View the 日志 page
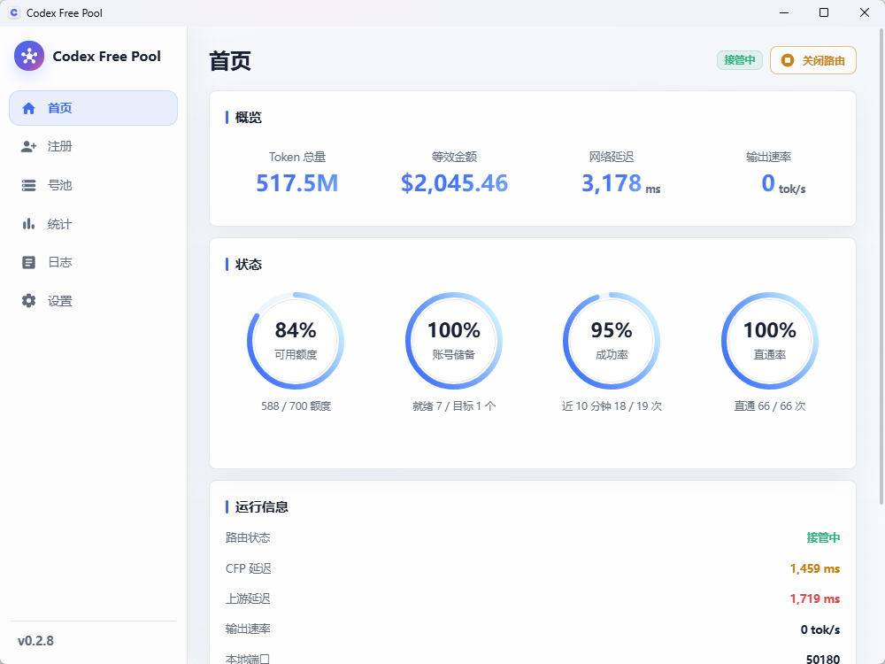This screenshot has height=664, width=885. click(x=93, y=263)
